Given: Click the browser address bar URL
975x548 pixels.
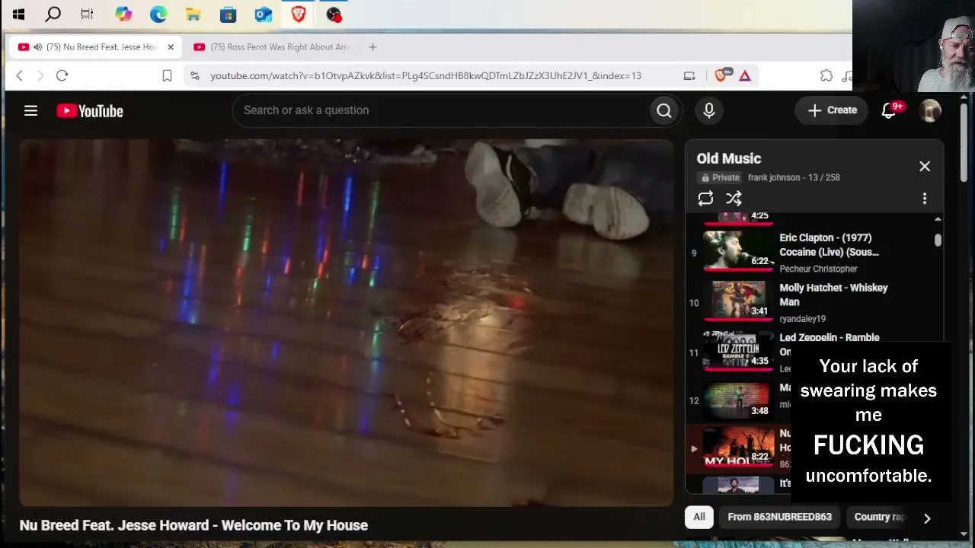Looking at the screenshot, I should click(426, 75).
